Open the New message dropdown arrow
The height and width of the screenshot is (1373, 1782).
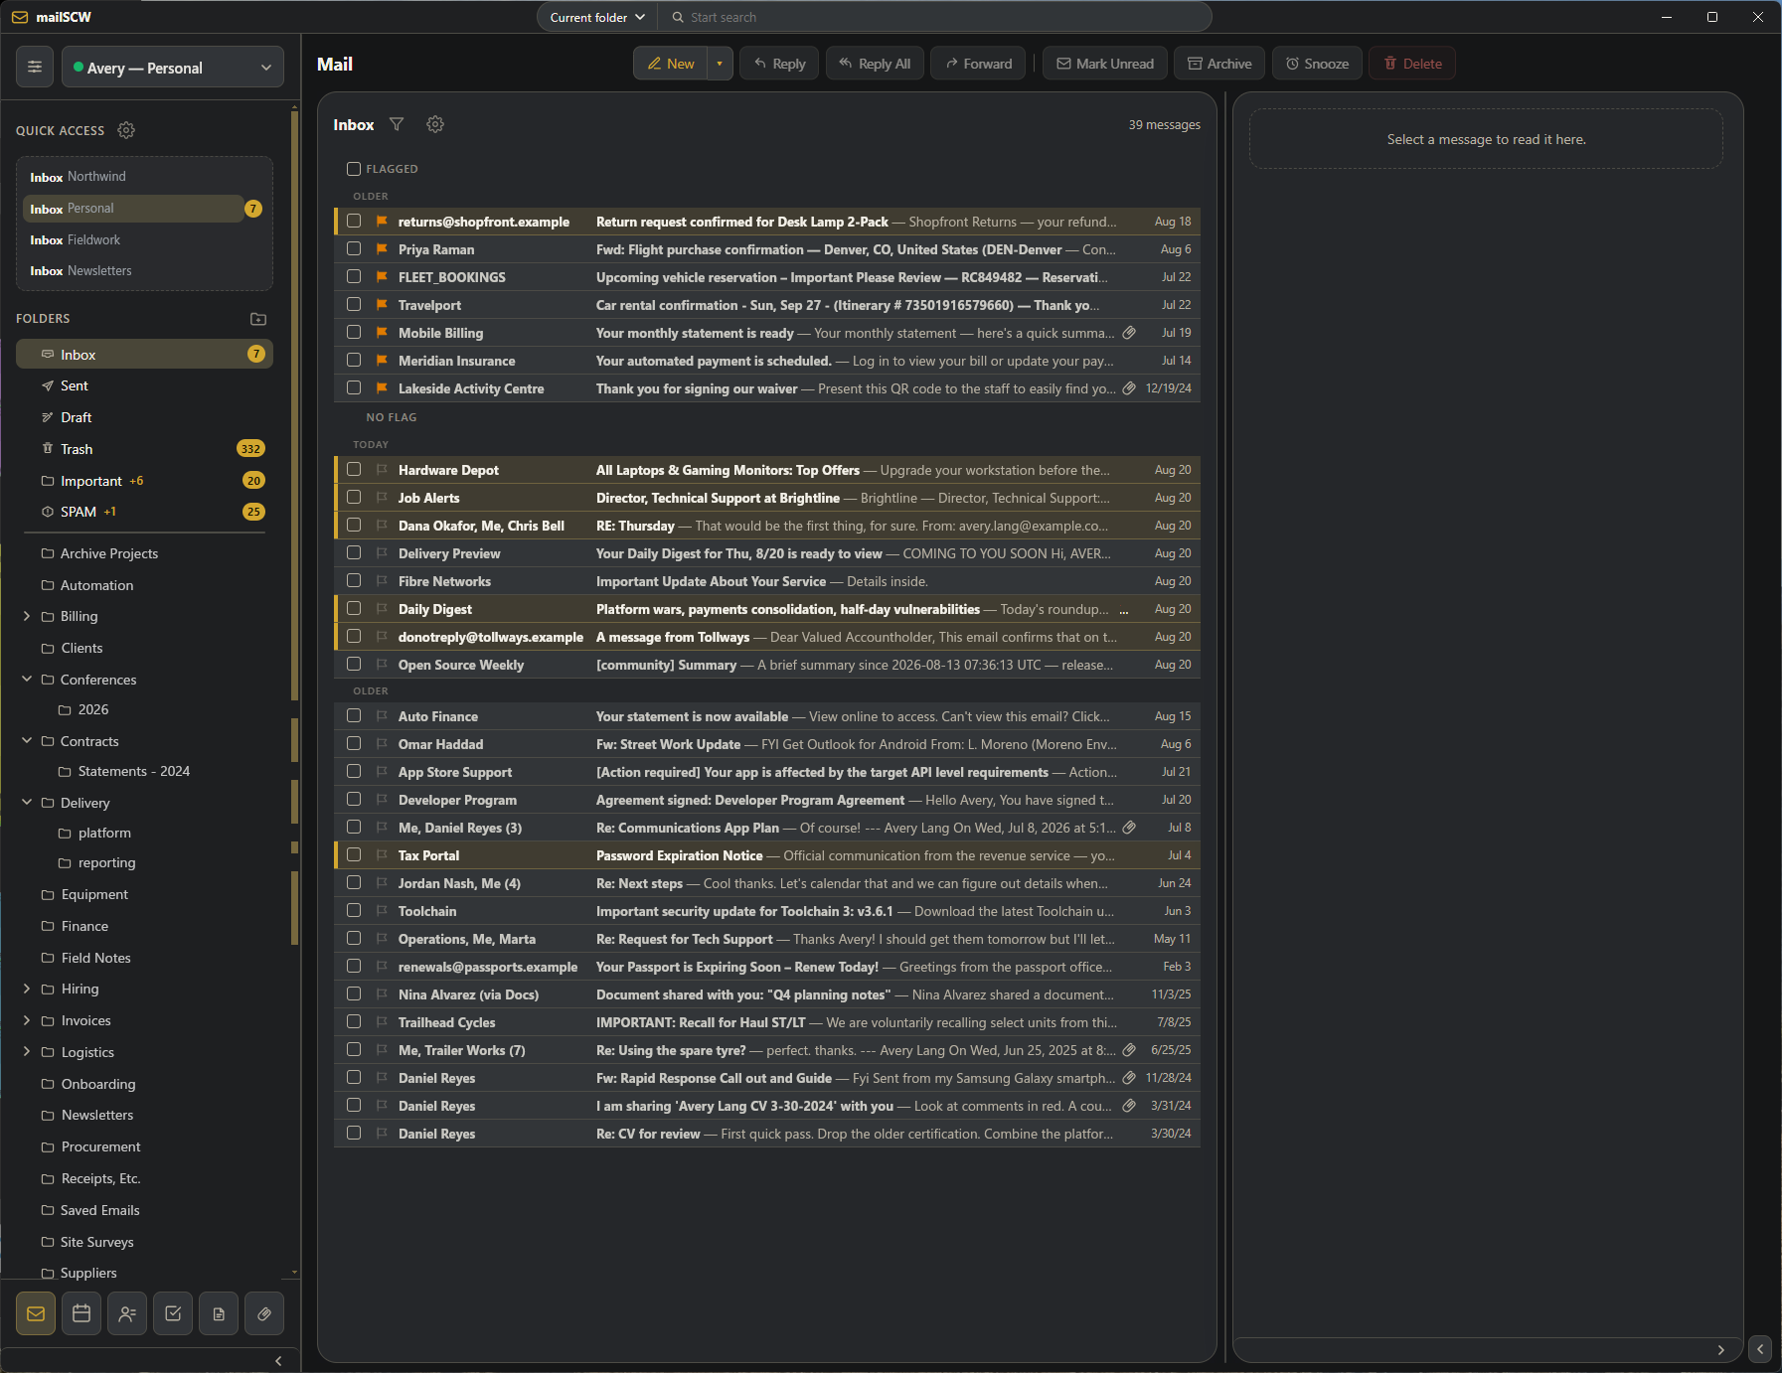pyautogui.click(x=720, y=64)
